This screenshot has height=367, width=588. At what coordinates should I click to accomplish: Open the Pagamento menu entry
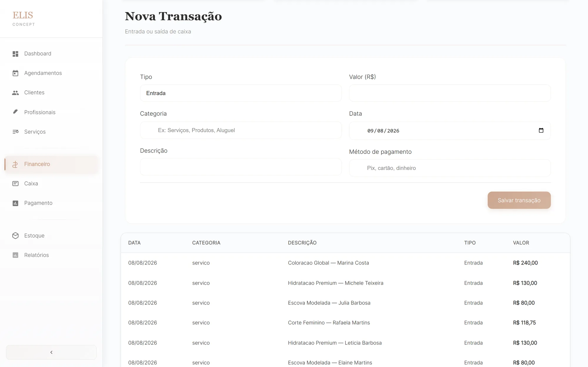(51, 203)
